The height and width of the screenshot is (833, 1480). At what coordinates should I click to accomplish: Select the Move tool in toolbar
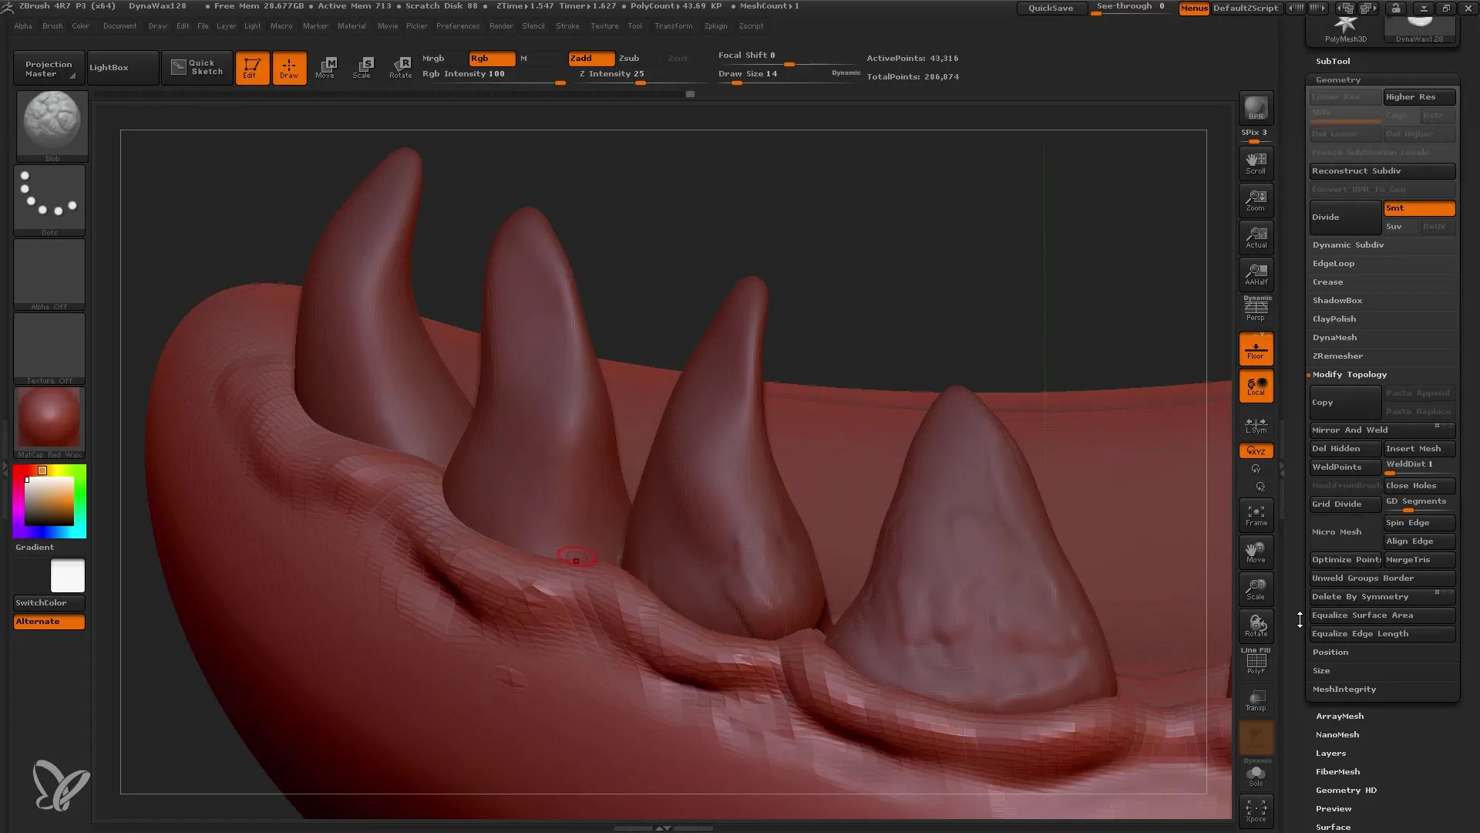[325, 66]
